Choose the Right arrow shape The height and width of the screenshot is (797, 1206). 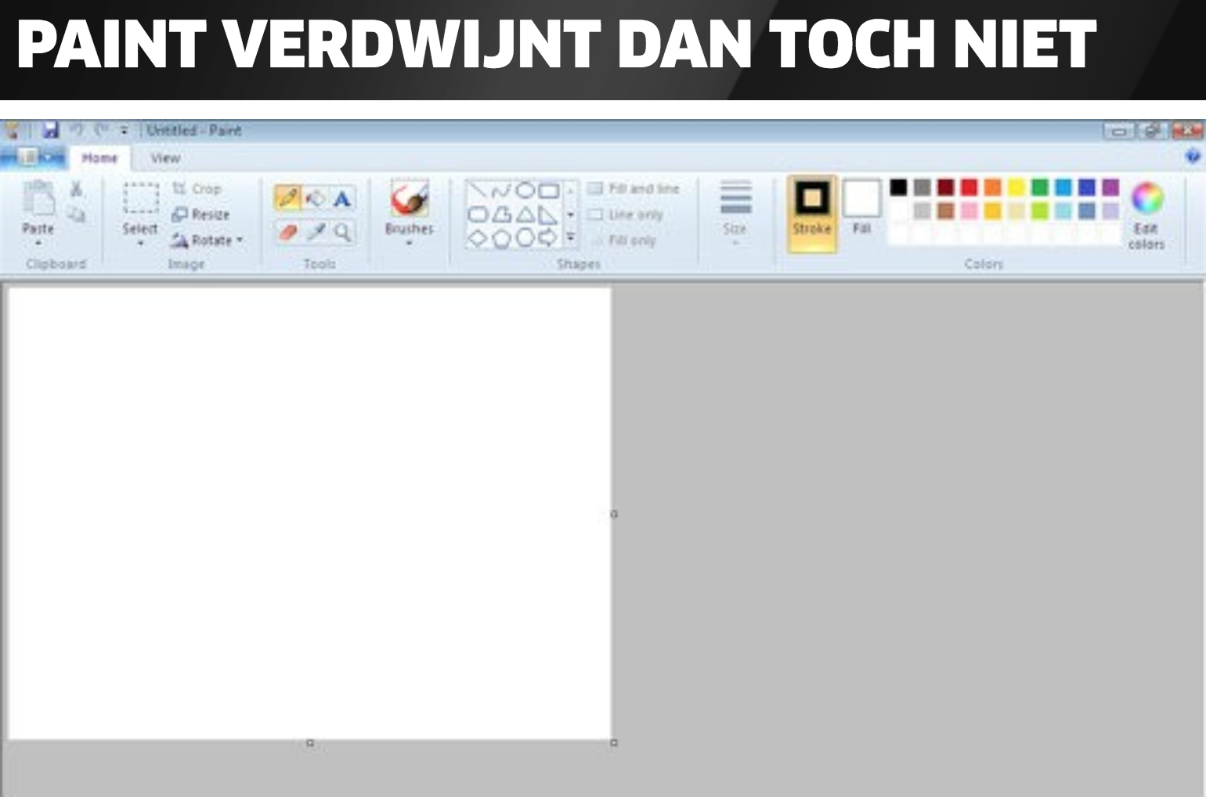point(548,238)
